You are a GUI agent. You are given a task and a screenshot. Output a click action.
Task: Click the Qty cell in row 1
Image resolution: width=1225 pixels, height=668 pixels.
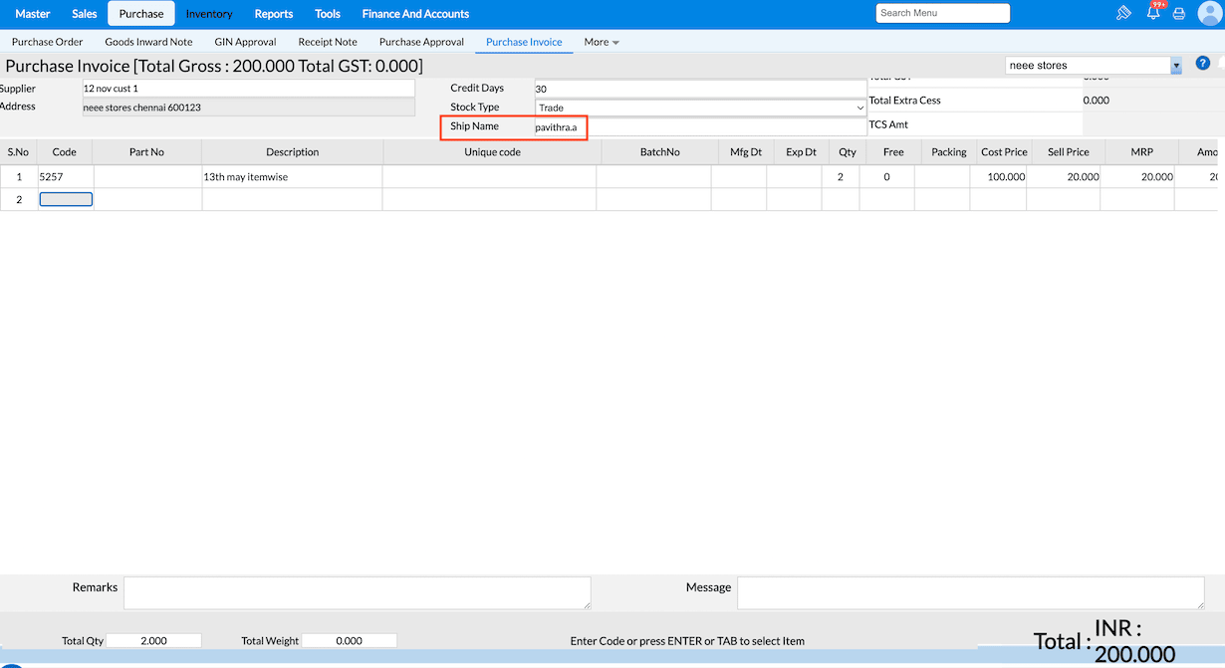click(841, 176)
